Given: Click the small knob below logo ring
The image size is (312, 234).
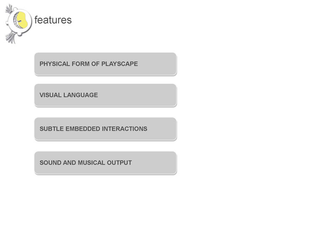Looking at the screenshot, I should [20, 34].
